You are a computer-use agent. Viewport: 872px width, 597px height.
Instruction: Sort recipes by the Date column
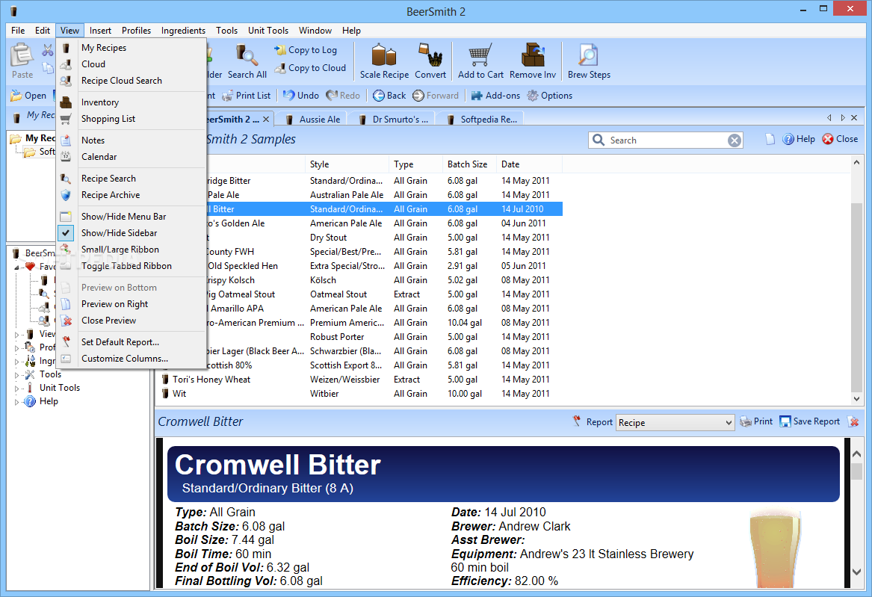click(529, 164)
